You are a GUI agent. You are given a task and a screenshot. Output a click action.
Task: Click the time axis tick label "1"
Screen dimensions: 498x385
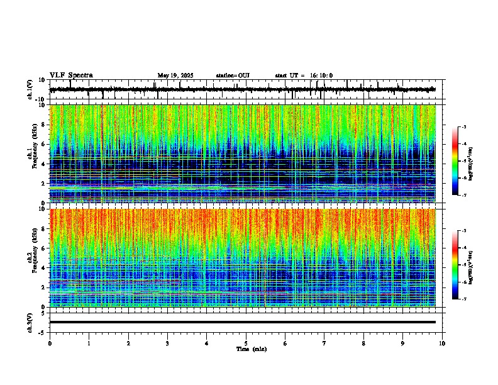pos(89,343)
